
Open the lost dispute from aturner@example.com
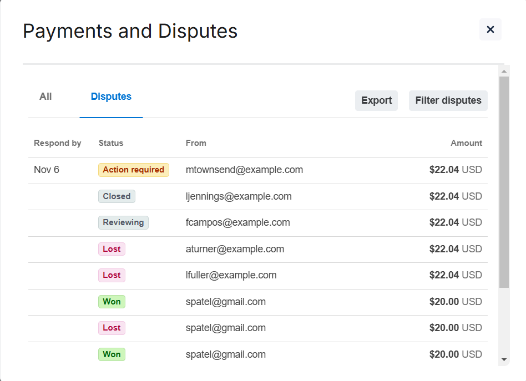[235, 249]
